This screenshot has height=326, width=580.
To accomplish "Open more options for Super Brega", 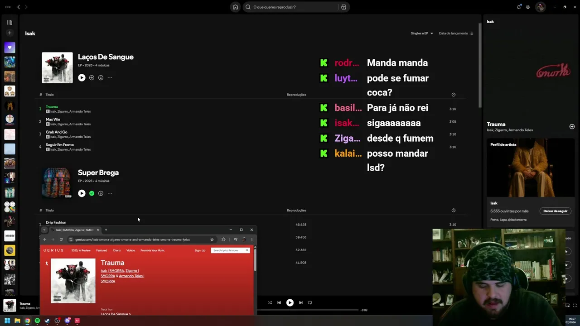I will [110, 193].
